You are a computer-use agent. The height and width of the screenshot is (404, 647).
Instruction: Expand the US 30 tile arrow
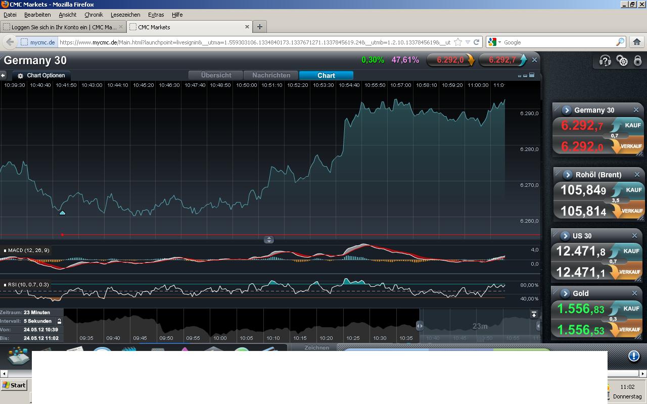point(565,236)
